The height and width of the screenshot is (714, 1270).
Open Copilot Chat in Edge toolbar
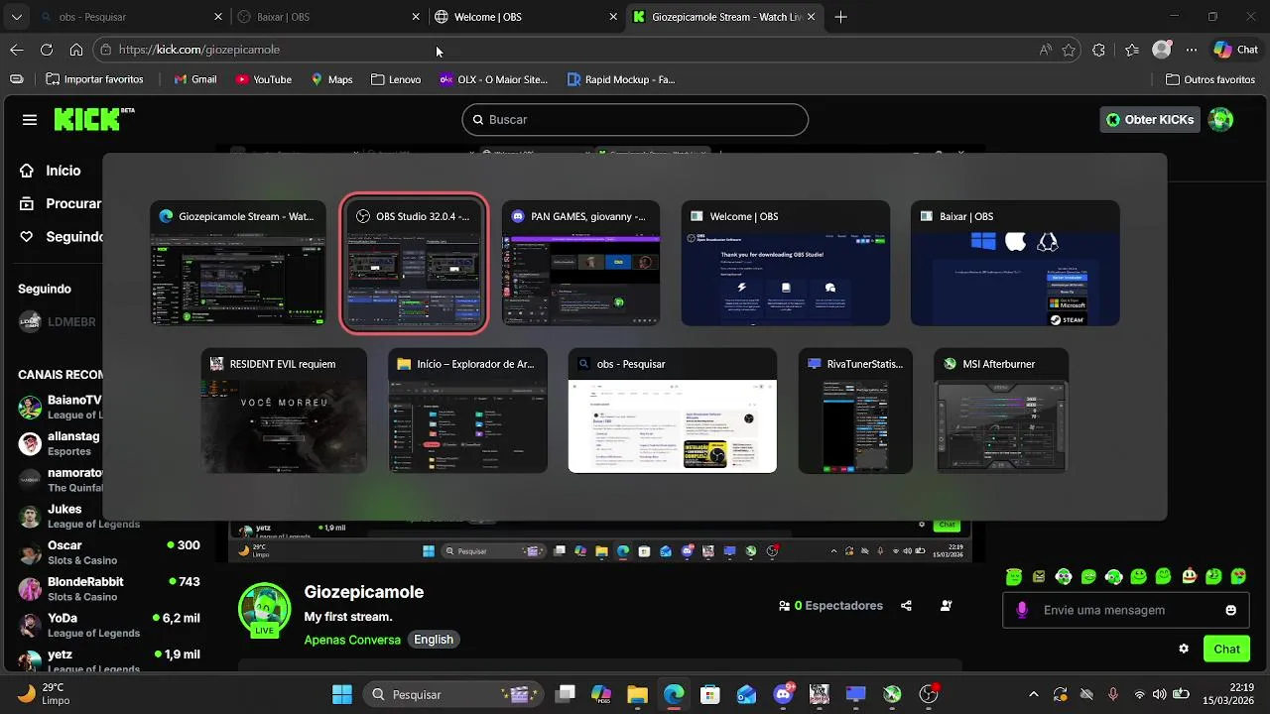(x=1236, y=50)
